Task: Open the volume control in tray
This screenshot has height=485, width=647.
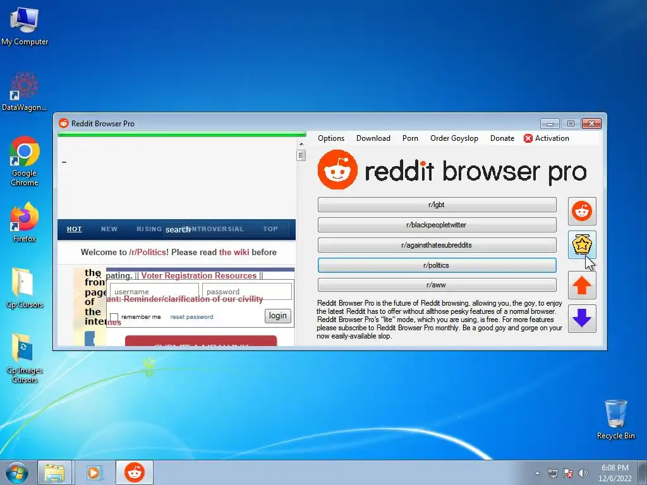Action: 583,473
